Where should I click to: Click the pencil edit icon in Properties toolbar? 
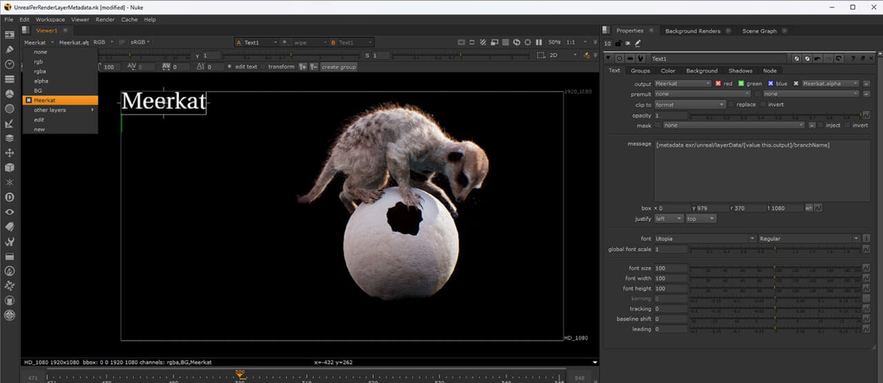click(637, 43)
